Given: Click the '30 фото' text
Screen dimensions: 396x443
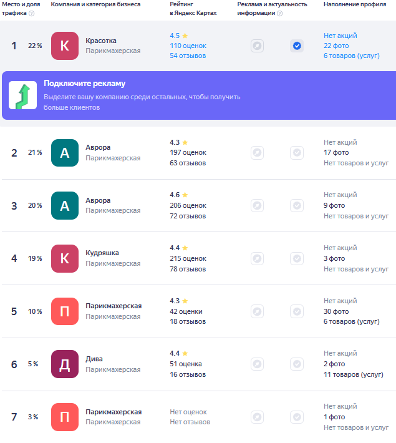Looking at the screenshot, I should pos(336,311).
